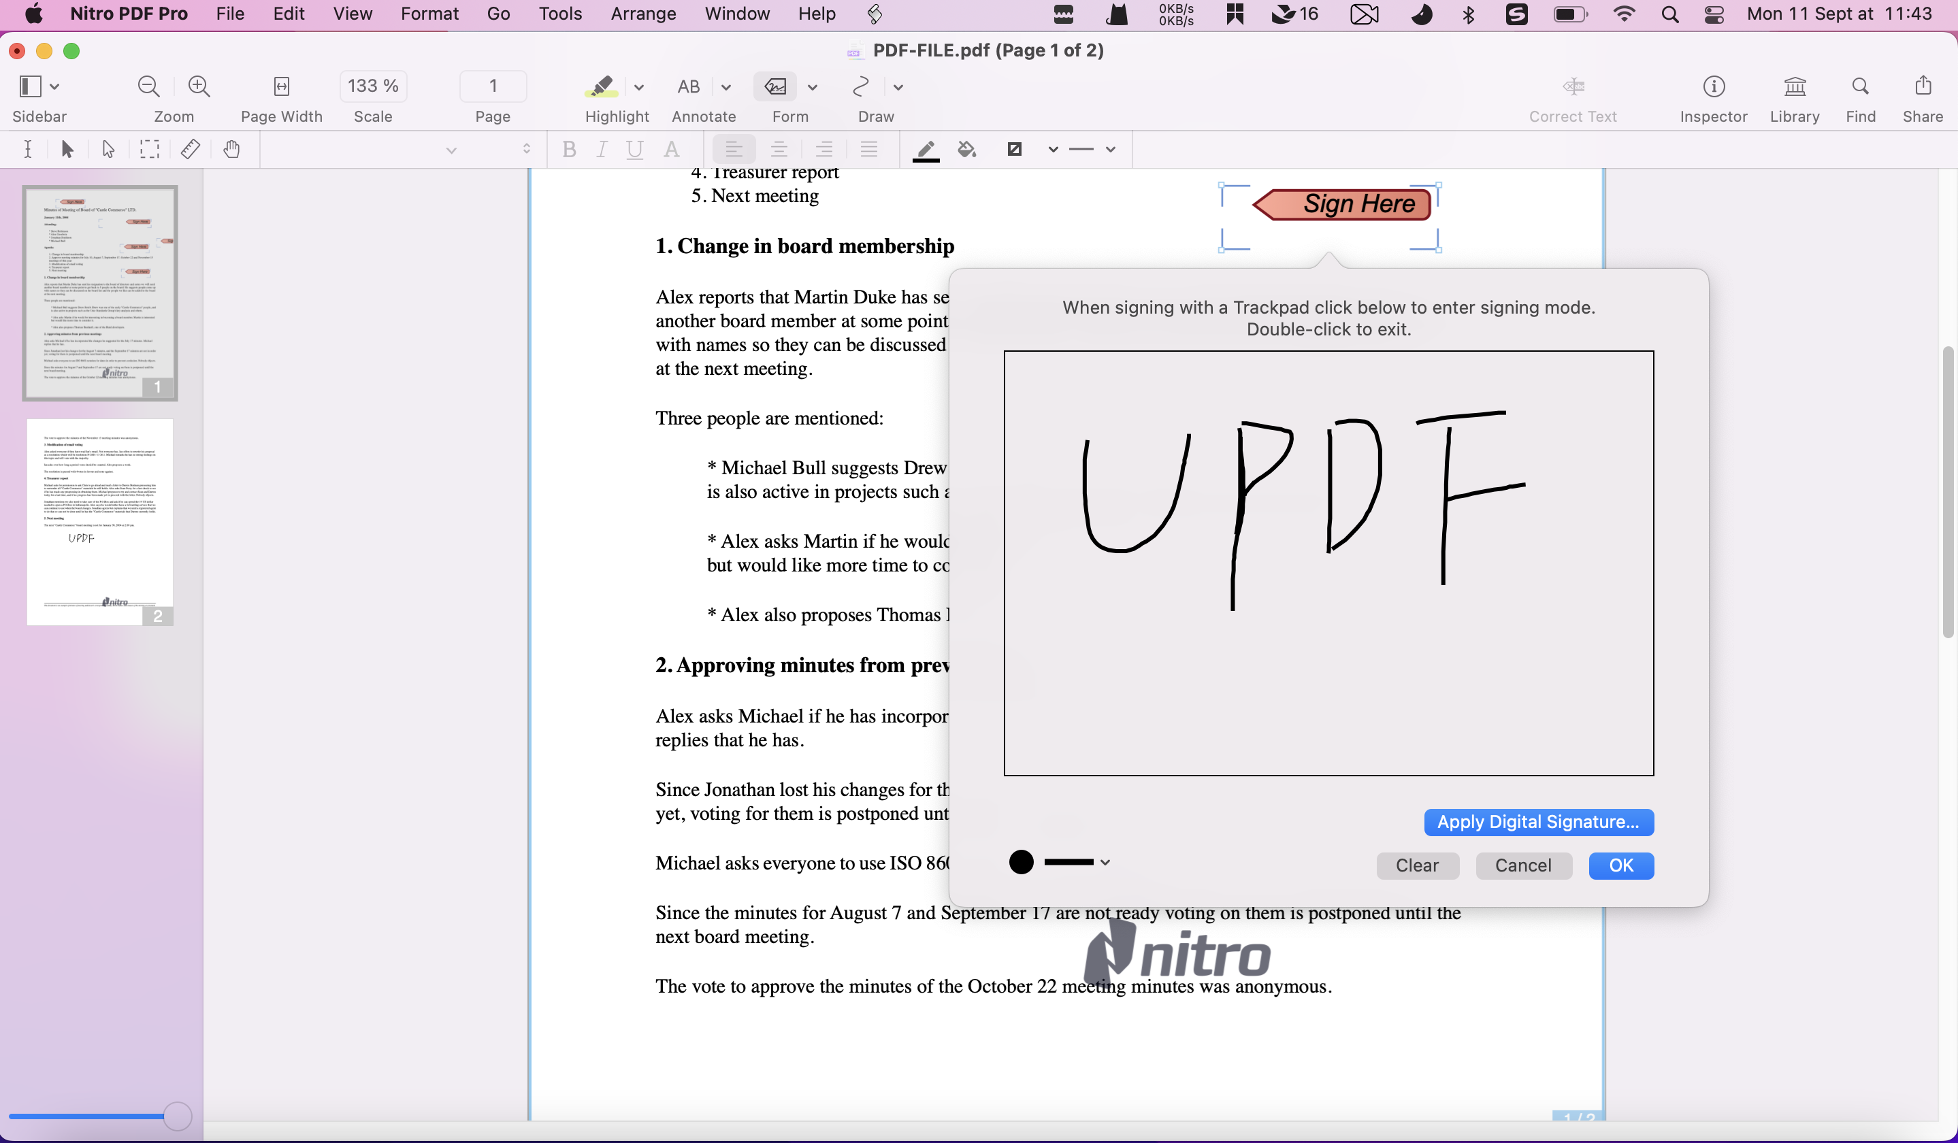
Task: Clear the UPDF signature drawing
Action: pyautogui.click(x=1416, y=866)
